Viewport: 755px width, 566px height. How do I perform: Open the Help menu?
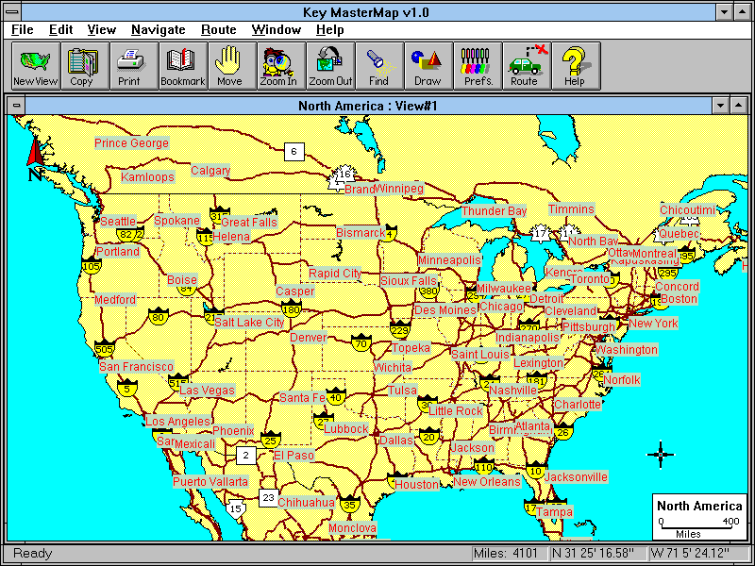(329, 30)
